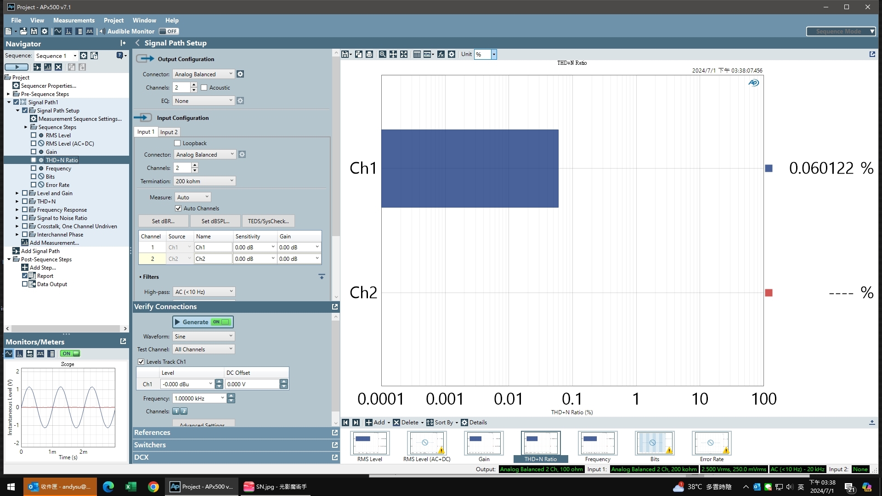
Task: Click the Set dBR... button
Action: click(x=163, y=221)
